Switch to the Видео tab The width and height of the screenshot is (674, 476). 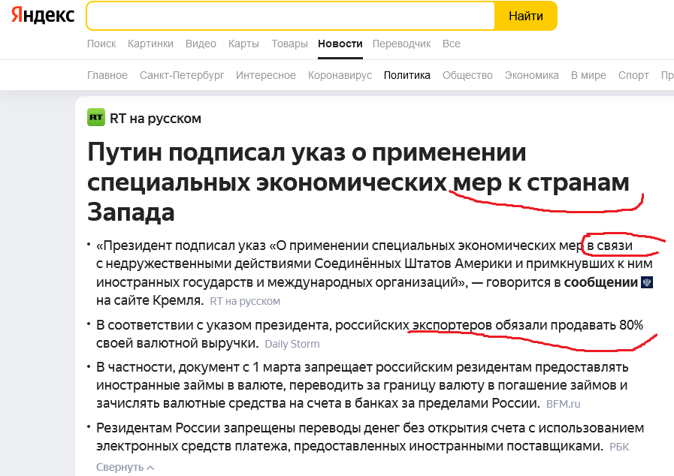point(201,44)
